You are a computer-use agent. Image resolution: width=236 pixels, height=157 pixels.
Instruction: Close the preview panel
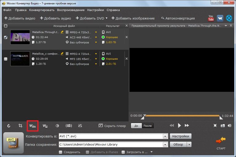231,26
